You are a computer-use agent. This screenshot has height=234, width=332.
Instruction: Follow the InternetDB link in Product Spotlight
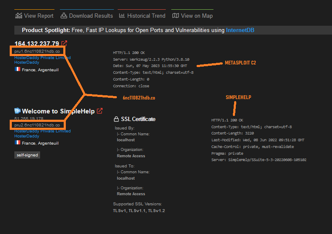coord(240,30)
